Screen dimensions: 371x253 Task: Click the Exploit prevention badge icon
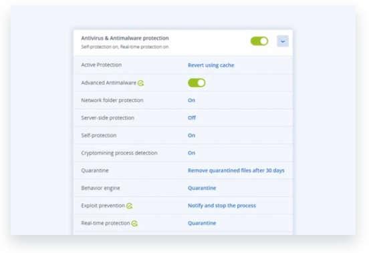tap(130, 206)
